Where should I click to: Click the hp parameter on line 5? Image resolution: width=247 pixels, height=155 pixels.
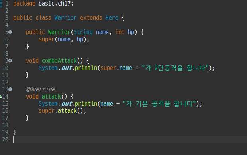point(131,32)
